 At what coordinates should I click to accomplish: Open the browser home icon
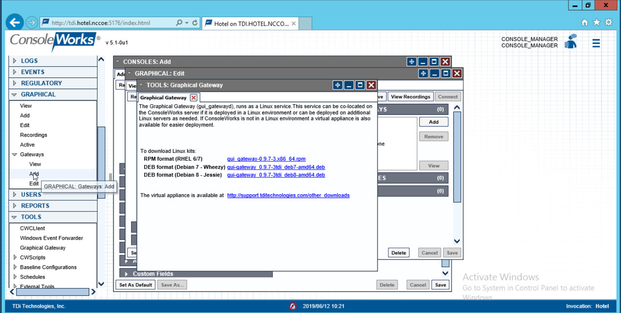pos(585,22)
